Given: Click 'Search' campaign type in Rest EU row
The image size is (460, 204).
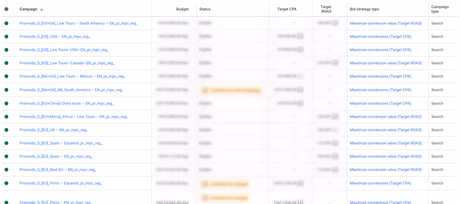Looking at the screenshot, I should [437, 170].
